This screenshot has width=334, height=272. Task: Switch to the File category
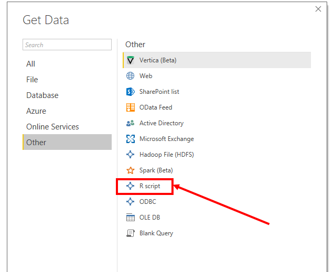[32, 80]
